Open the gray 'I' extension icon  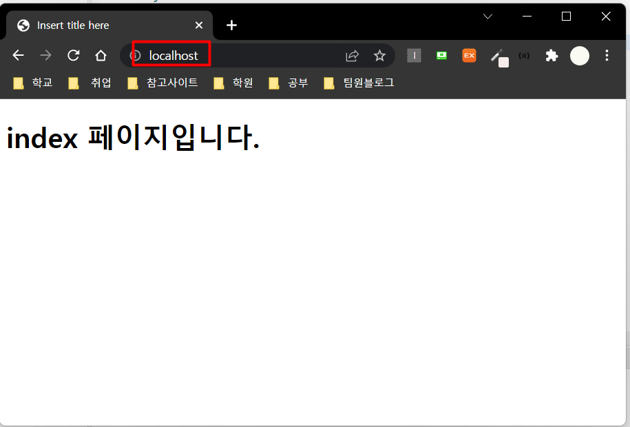(x=414, y=56)
